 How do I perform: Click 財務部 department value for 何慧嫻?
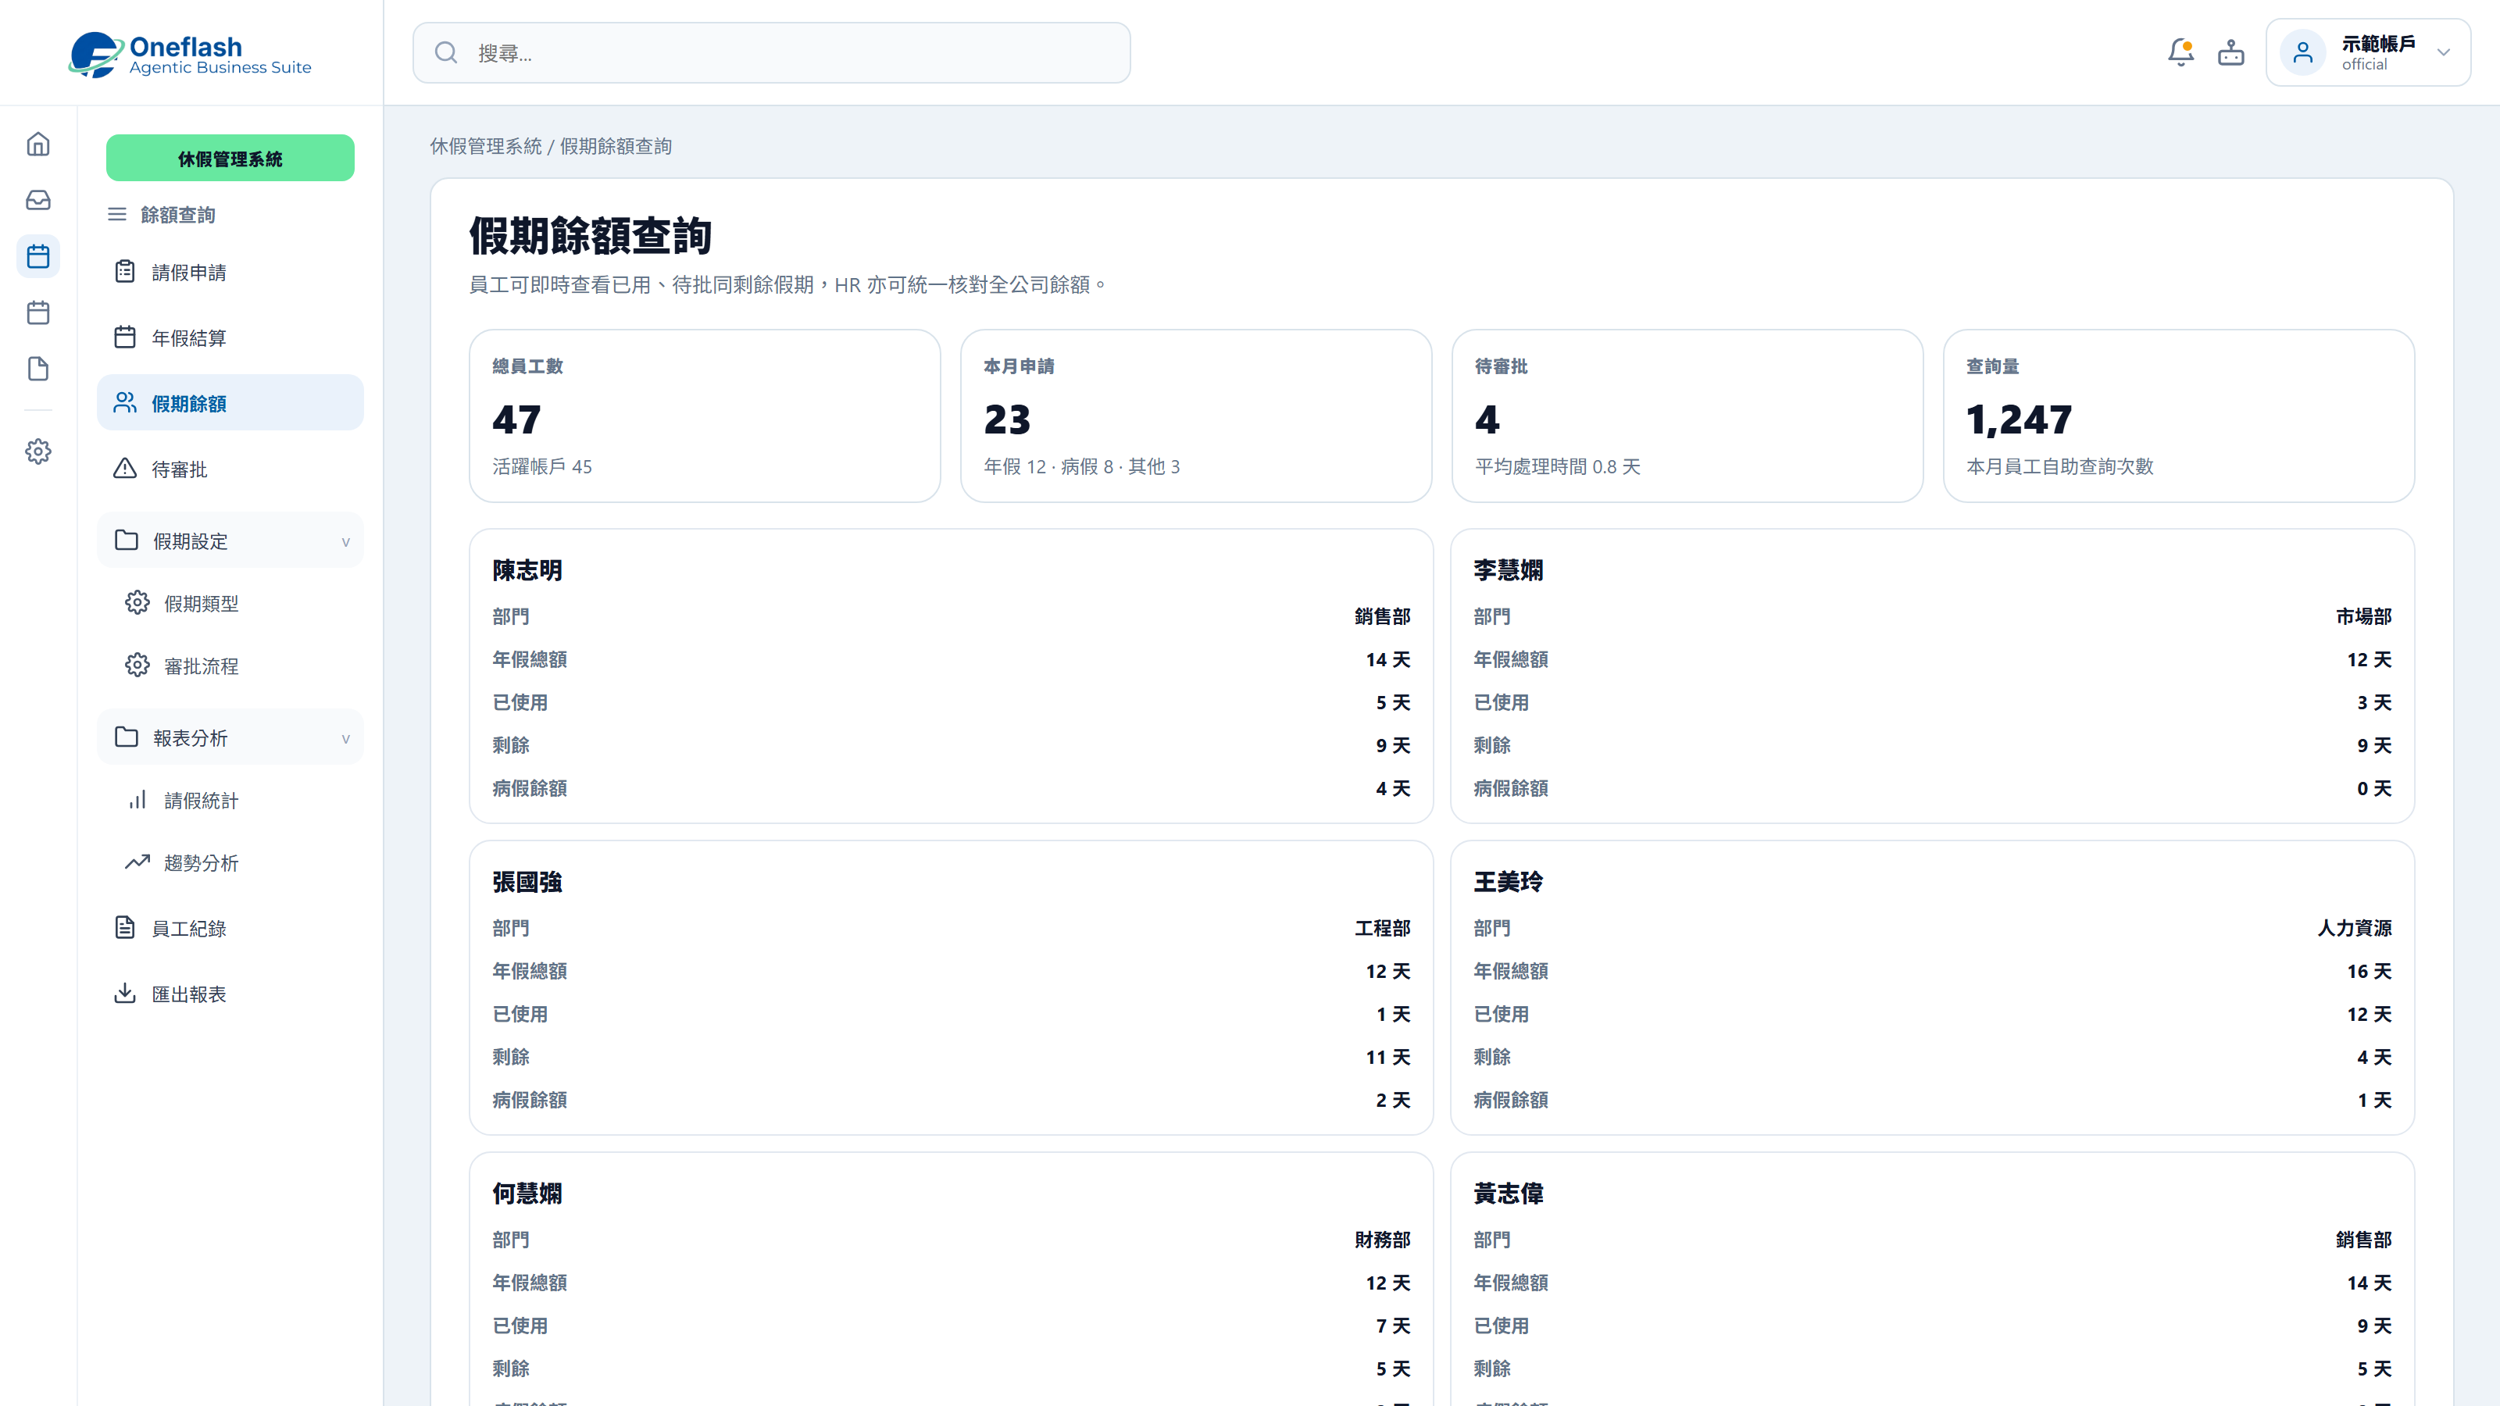[x=1382, y=1239]
